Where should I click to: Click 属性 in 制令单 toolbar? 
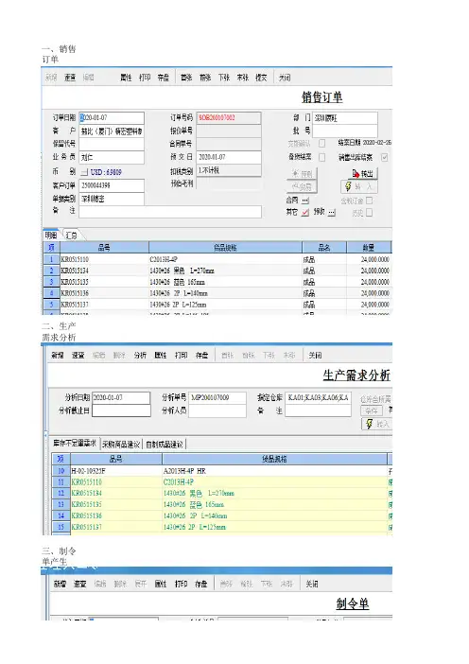click(x=161, y=584)
